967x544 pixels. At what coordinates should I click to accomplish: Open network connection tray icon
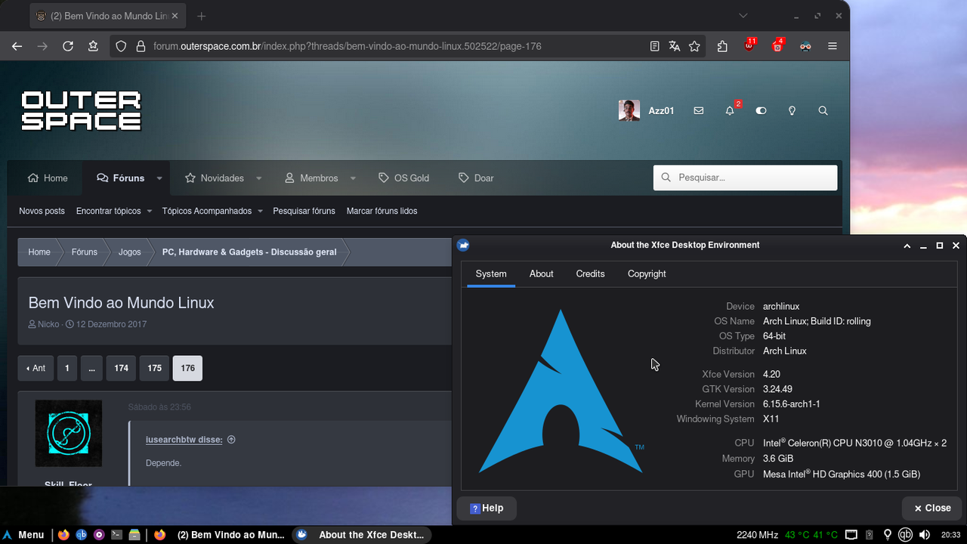(x=851, y=535)
